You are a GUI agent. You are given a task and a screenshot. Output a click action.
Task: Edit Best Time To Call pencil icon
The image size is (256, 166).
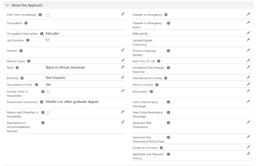tap(248, 60)
